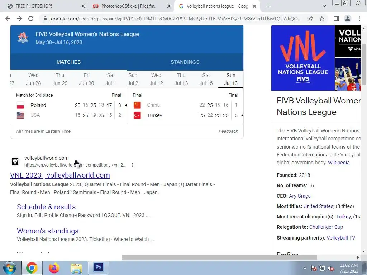Click the Turkey flag icon
Image resolution: width=367 pixels, height=275 pixels.
[137, 115]
